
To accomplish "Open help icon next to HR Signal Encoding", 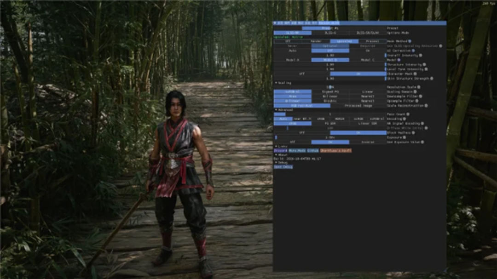I will point(422,124).
